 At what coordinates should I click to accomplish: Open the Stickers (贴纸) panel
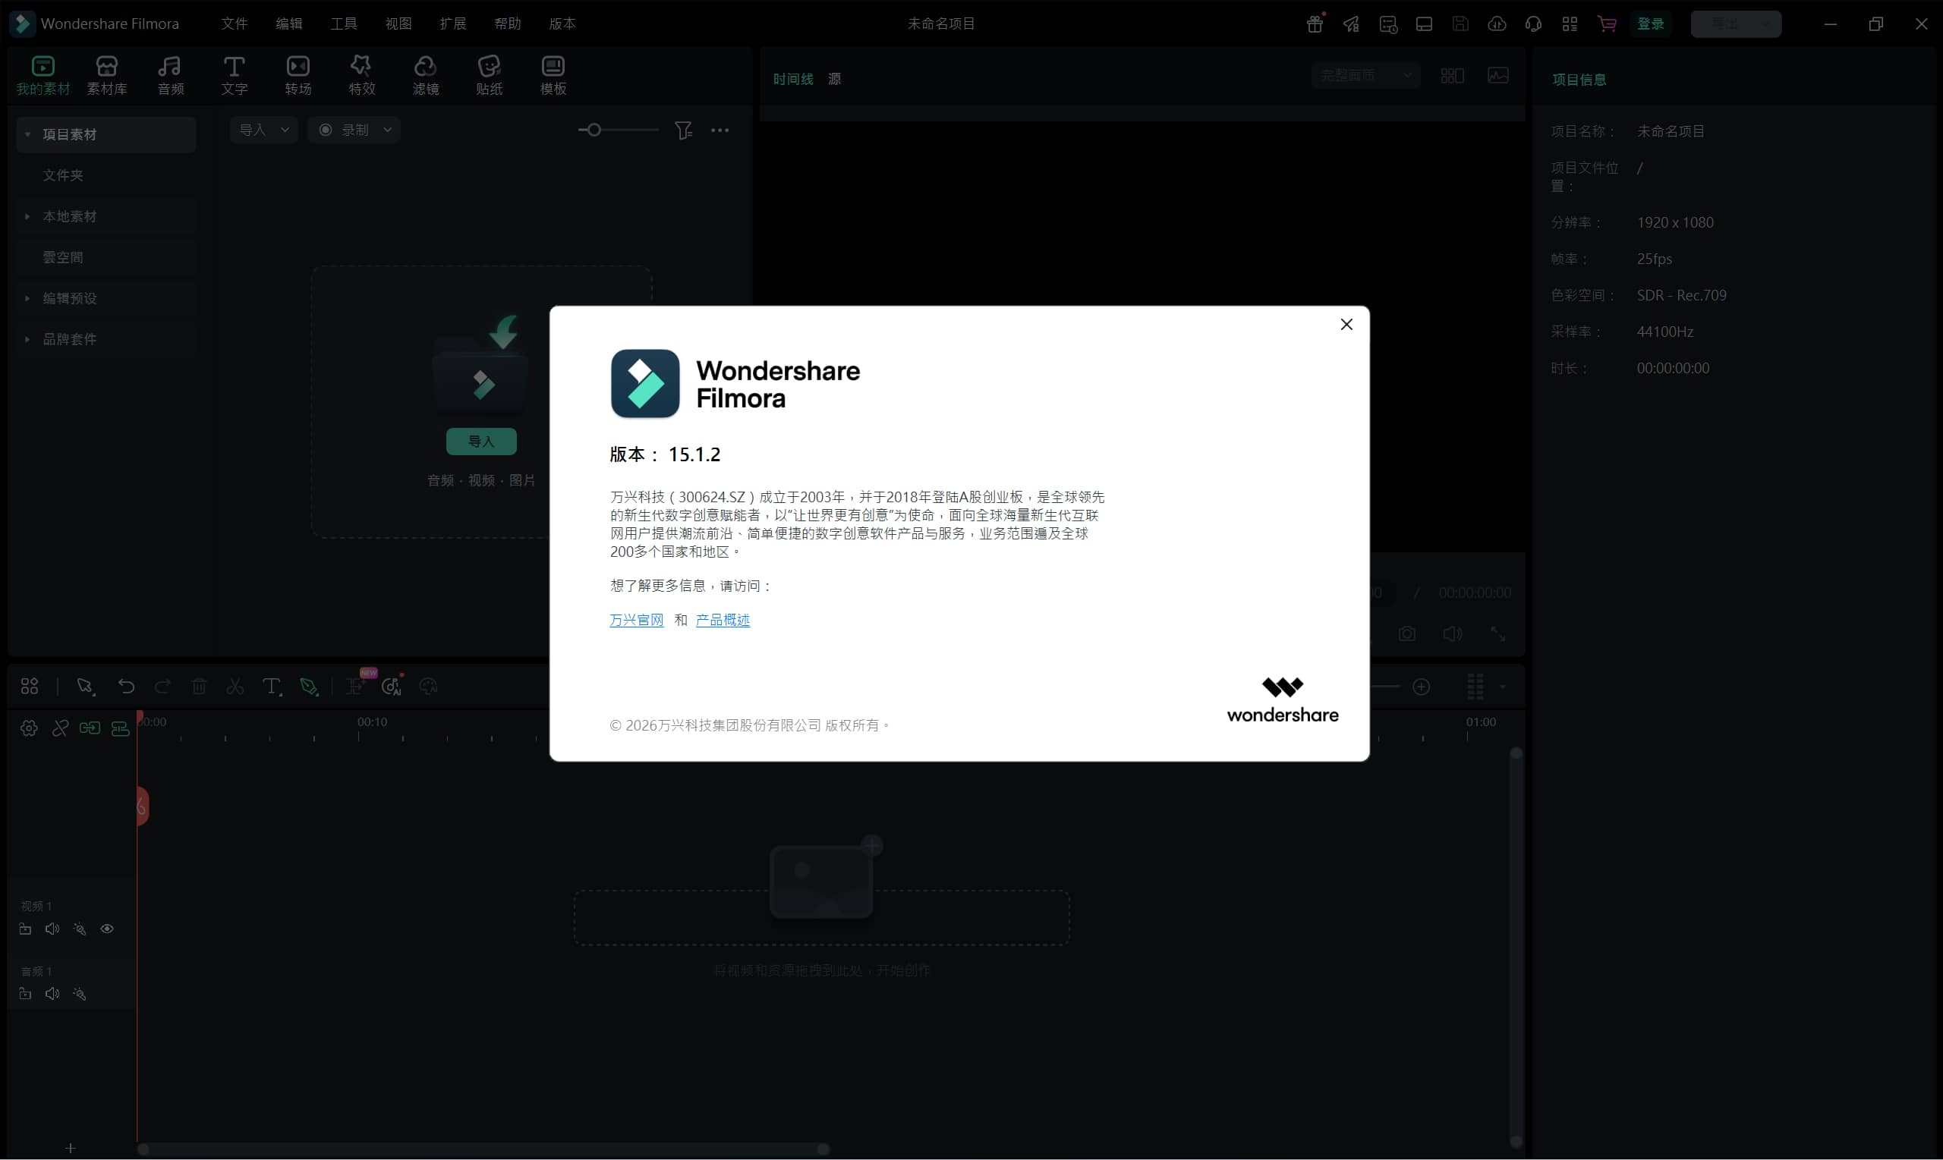489,75
